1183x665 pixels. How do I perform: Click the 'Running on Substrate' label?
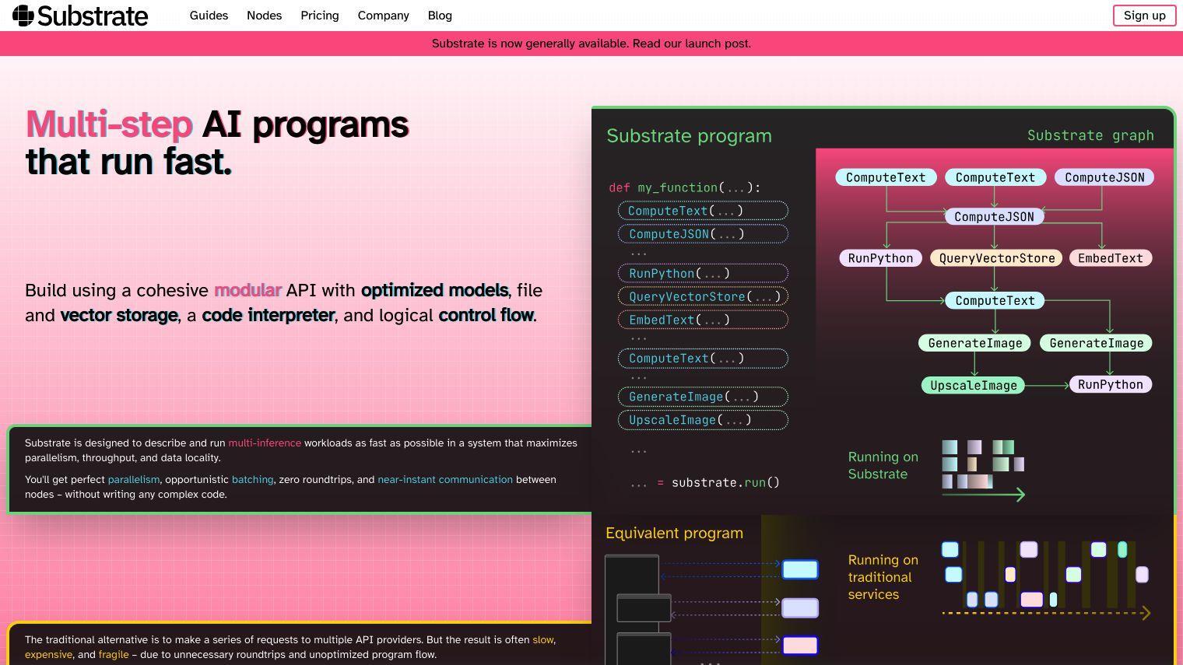point(883,465)
